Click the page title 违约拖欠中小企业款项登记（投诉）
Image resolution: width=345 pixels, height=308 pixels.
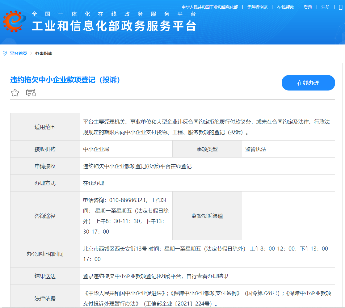(x=65, y=80)
